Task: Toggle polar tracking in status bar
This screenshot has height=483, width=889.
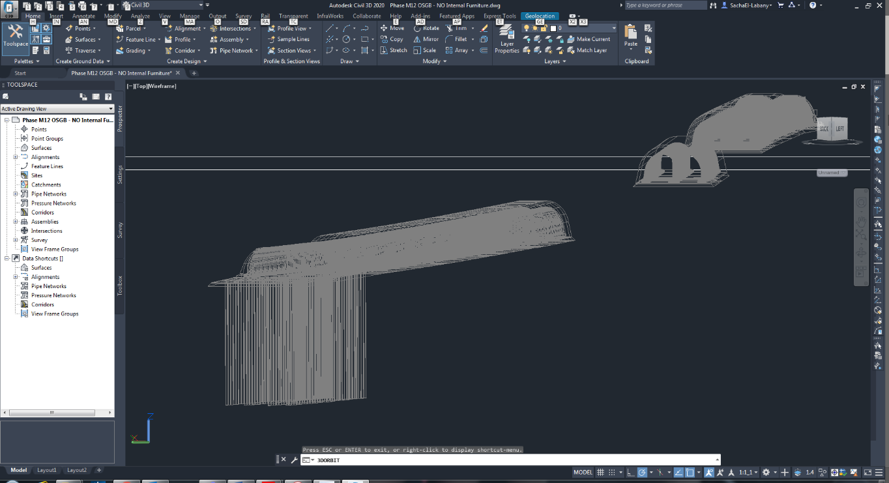Action: tap(642, 472)
